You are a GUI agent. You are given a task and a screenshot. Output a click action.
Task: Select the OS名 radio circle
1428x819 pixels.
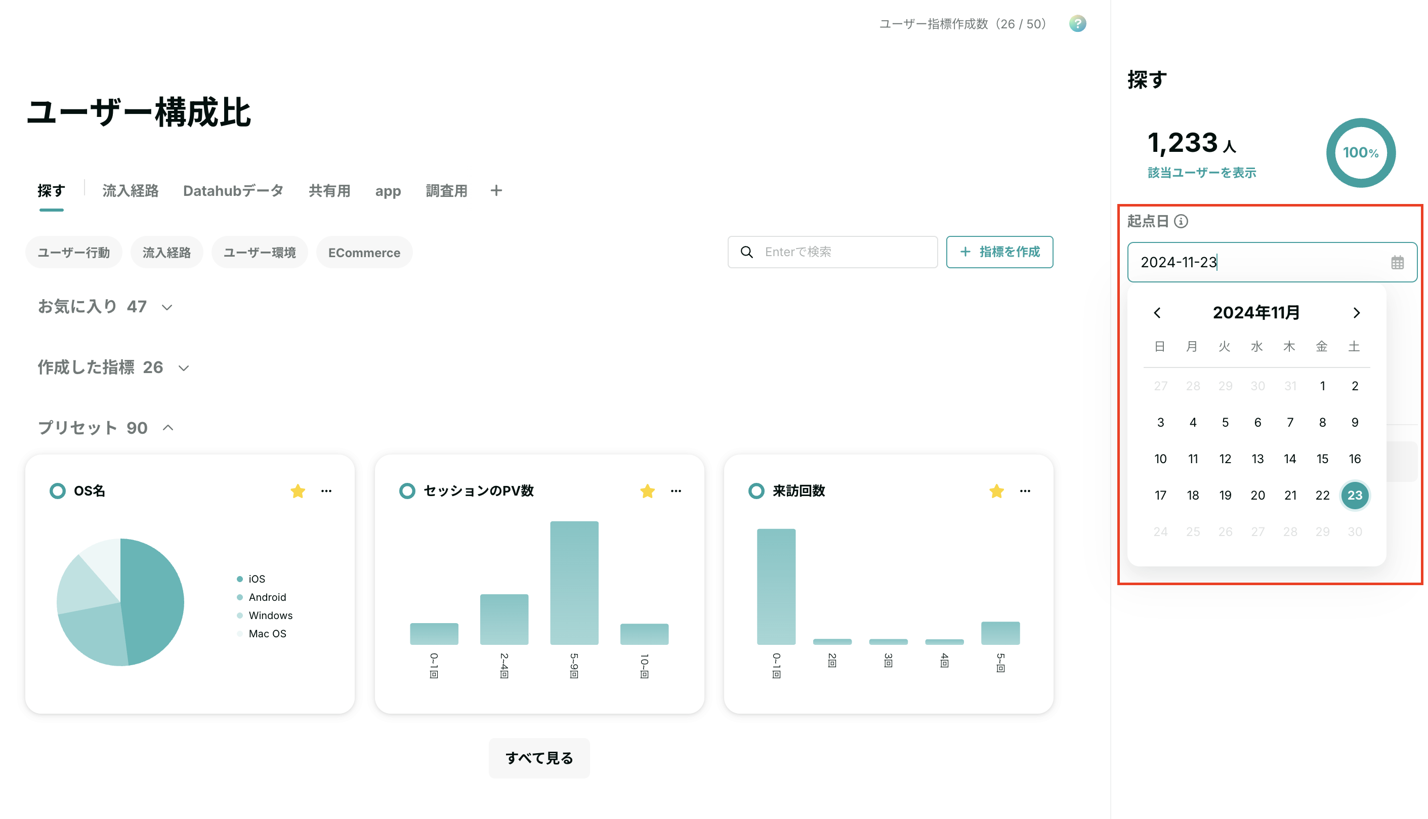[57, 491]
